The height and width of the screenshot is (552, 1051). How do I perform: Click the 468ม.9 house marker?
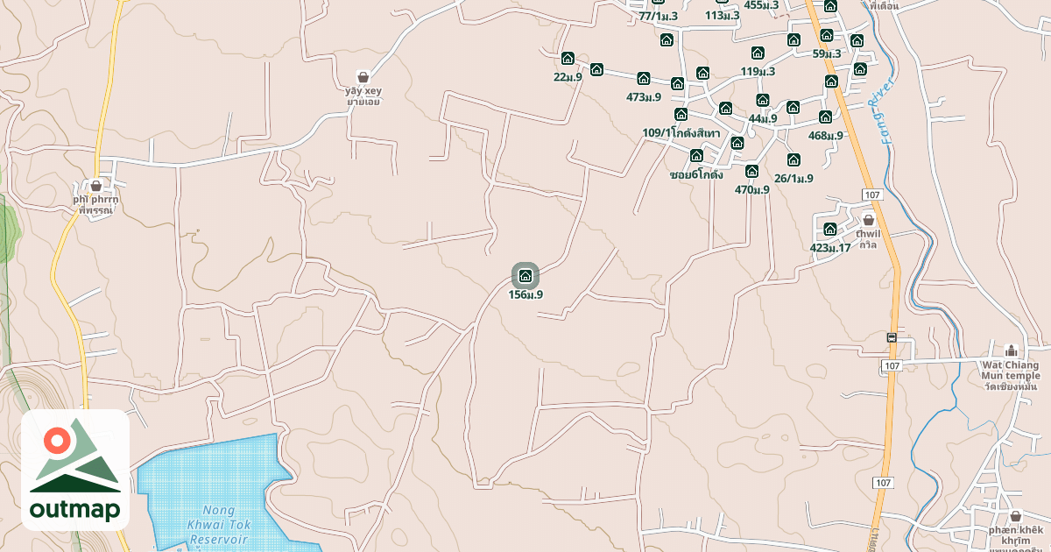[825, 117]
